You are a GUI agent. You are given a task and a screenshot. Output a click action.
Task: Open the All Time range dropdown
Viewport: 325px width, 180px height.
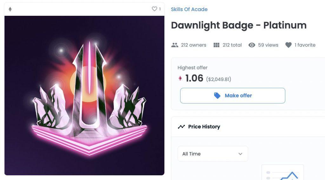213,154
